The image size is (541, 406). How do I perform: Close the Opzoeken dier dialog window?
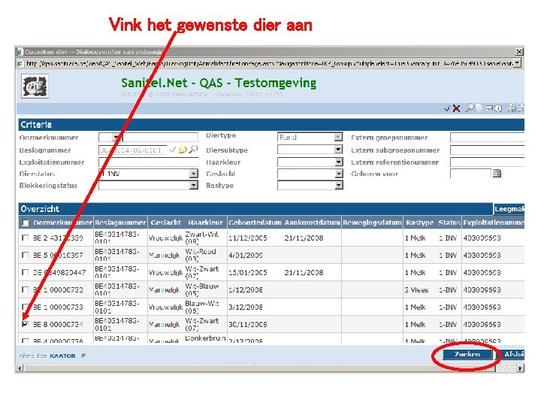pos(519,52)
